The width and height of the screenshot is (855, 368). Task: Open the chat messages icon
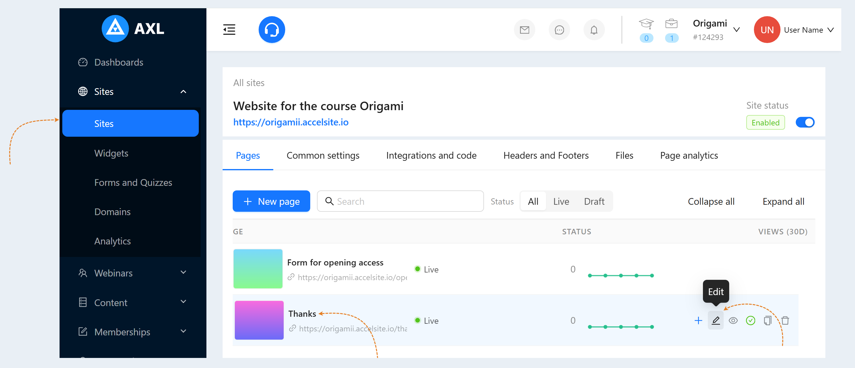[559, 30]
